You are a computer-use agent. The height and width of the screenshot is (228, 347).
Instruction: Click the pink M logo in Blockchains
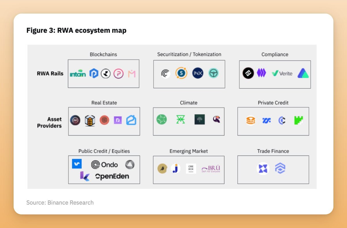coord(132,74)
